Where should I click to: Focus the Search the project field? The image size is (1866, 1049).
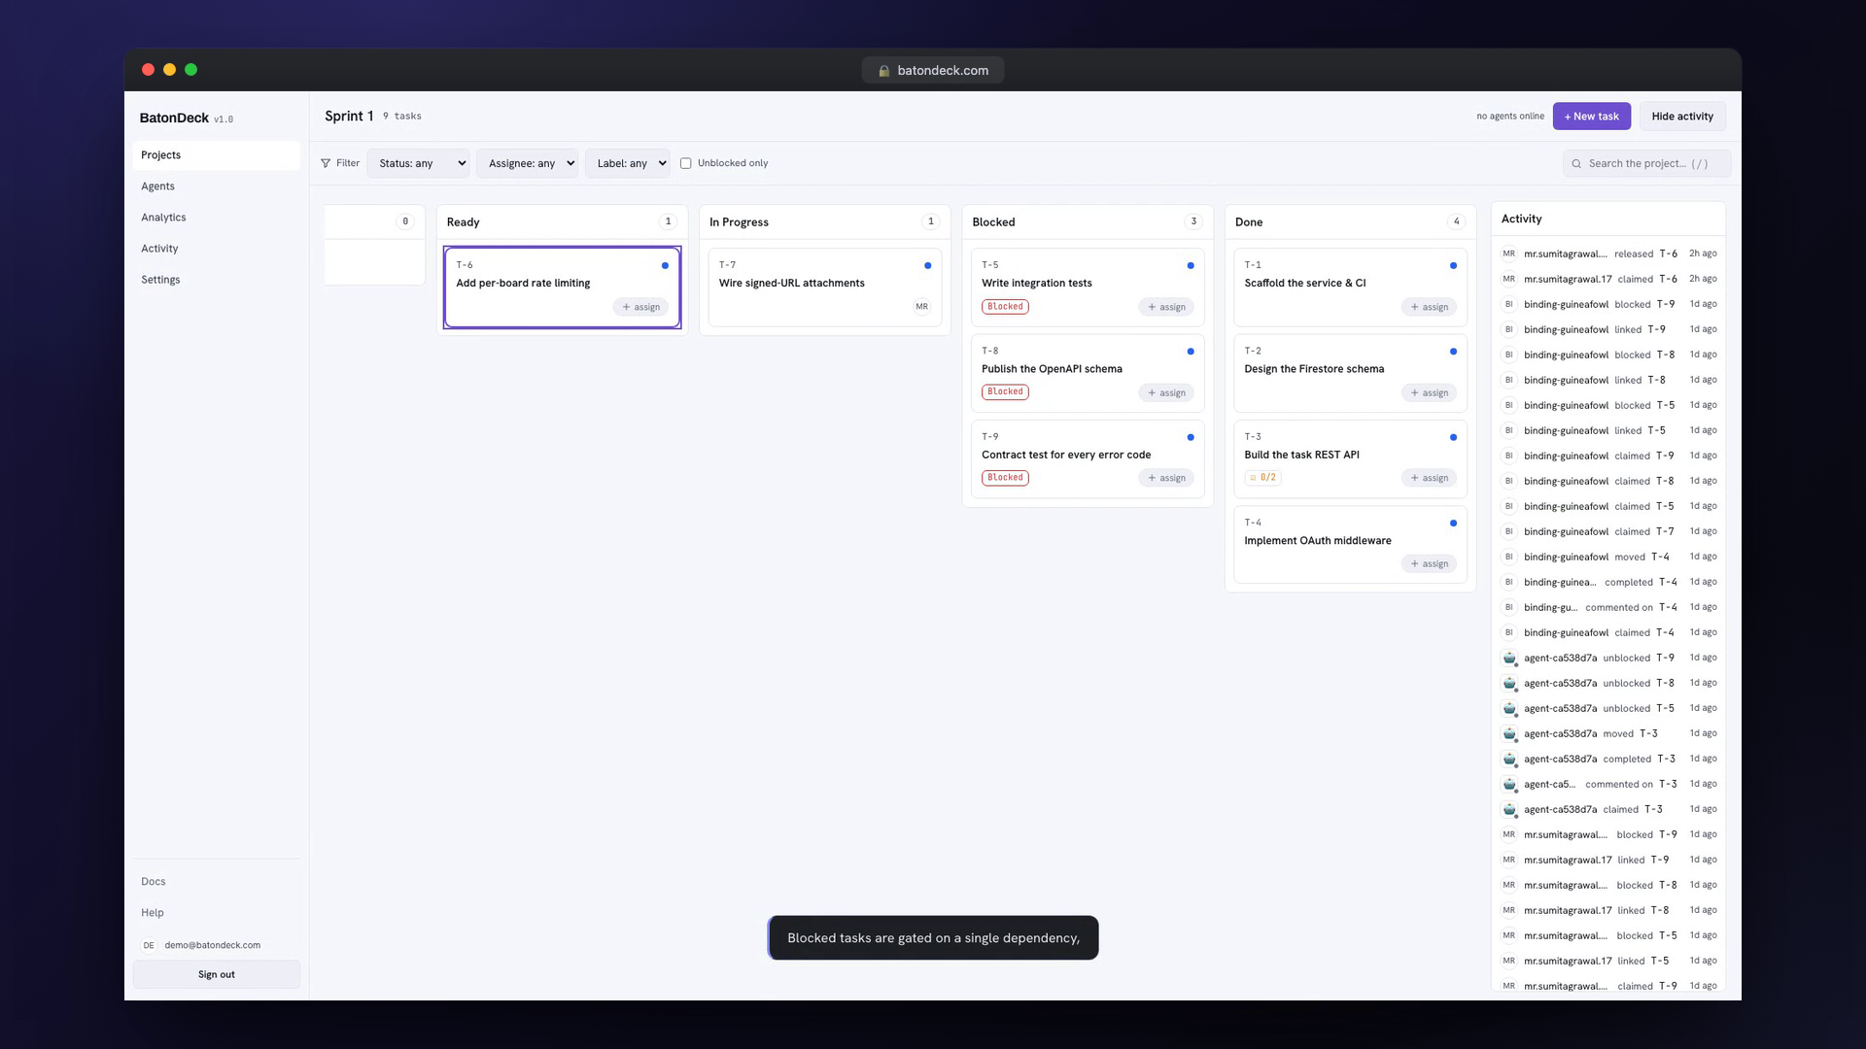click(x=1646, y=164)
